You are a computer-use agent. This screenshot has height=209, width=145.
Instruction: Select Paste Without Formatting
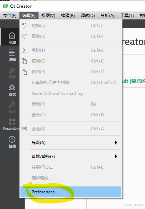[x=71, y=93]
